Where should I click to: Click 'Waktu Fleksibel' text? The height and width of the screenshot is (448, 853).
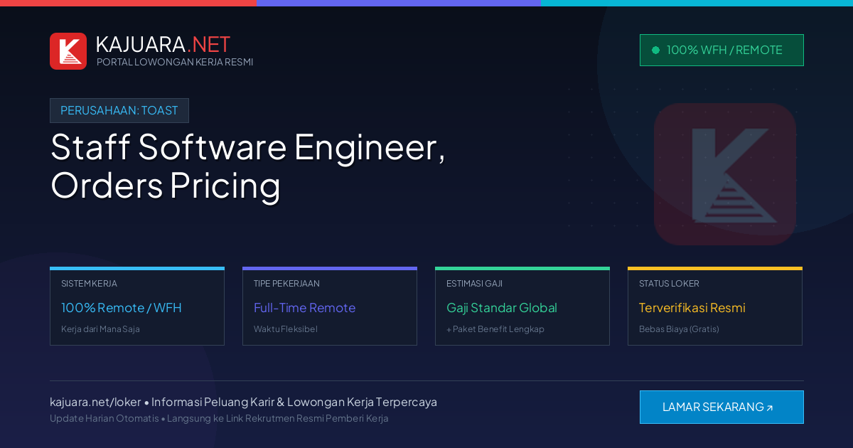coord(286,329)
